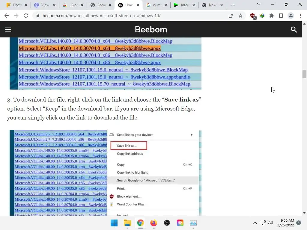Toggle the browser side panel
307x230 pixels.
[x=281, y=16]
